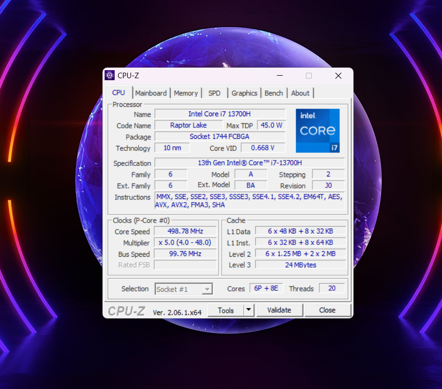
Task: Click the Model value A
Action: click(x=251, y=174)
